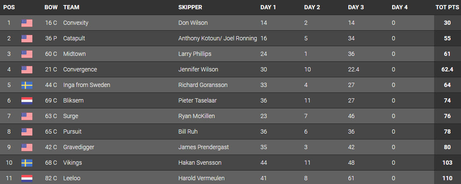The image size is (461, 184).
Task: Open the Pursuit team name
Action: coord(72,131)
